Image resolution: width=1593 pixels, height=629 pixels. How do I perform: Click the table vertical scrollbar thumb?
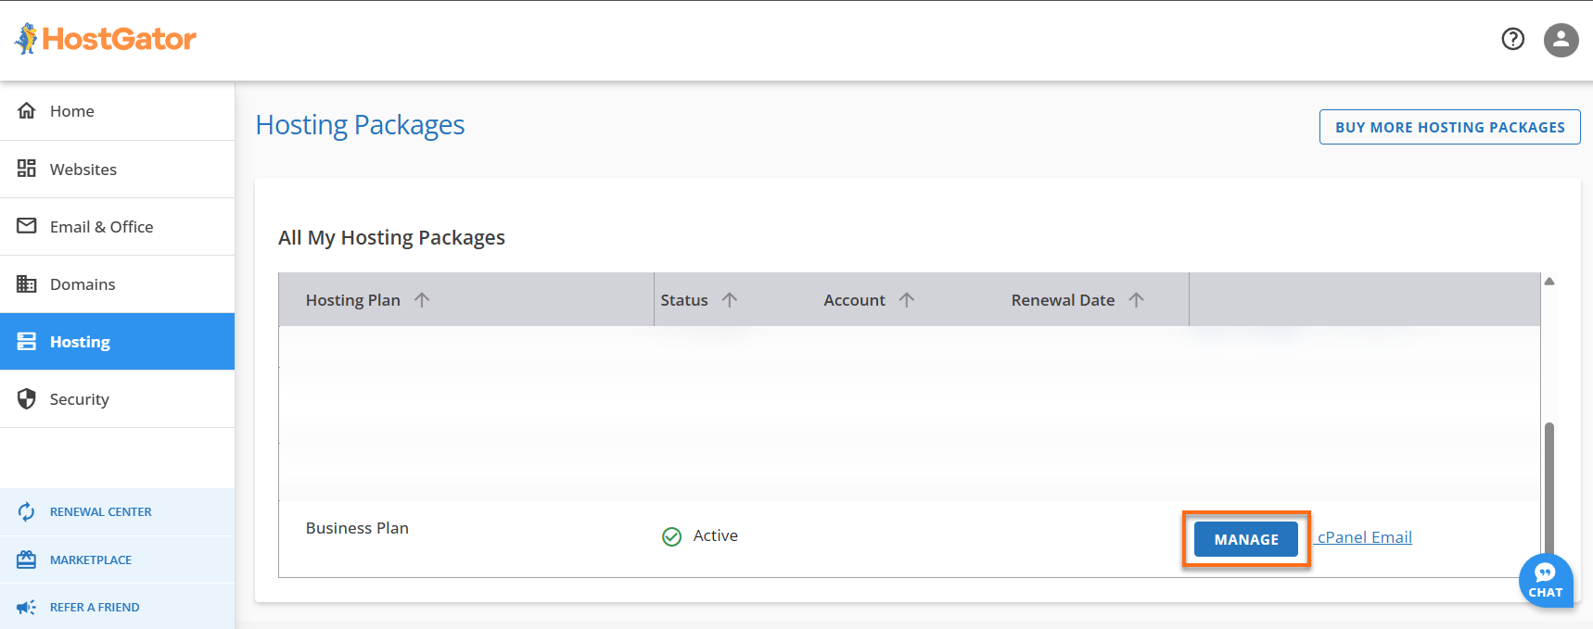point(1549,491)
